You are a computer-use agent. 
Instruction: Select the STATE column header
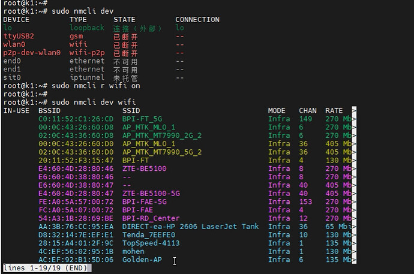124,20
